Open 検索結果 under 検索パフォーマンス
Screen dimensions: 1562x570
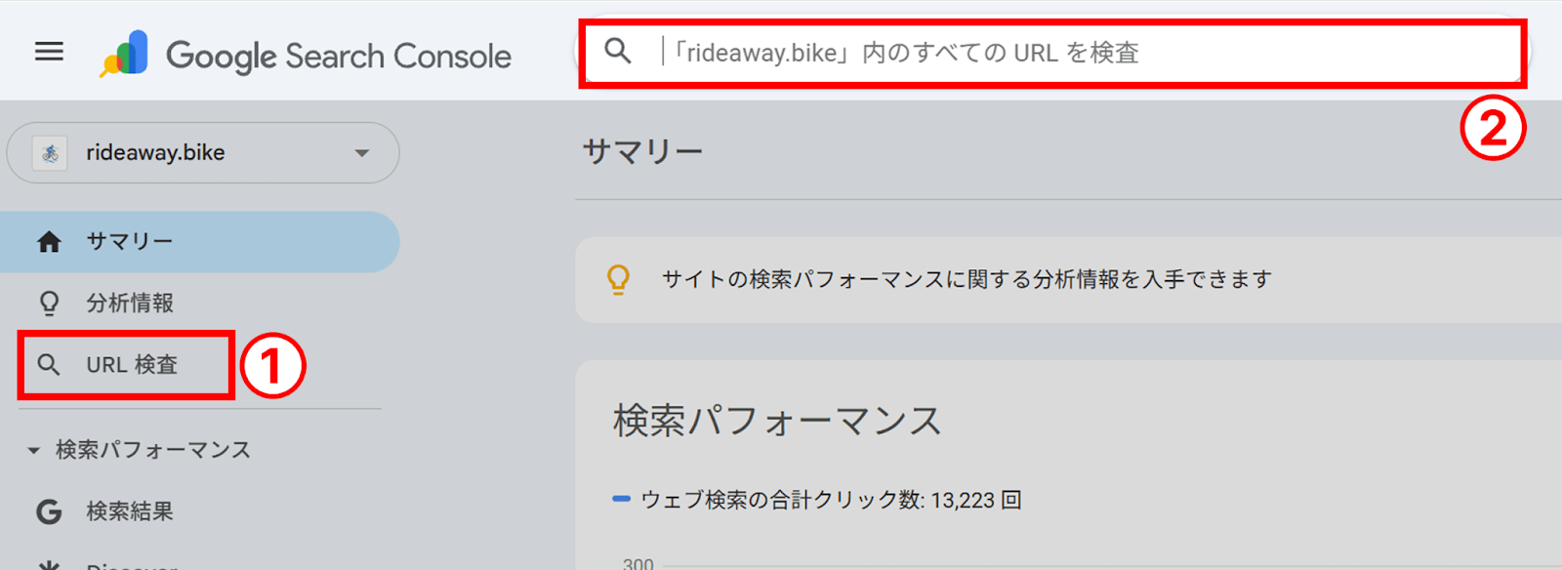[130, 511]
